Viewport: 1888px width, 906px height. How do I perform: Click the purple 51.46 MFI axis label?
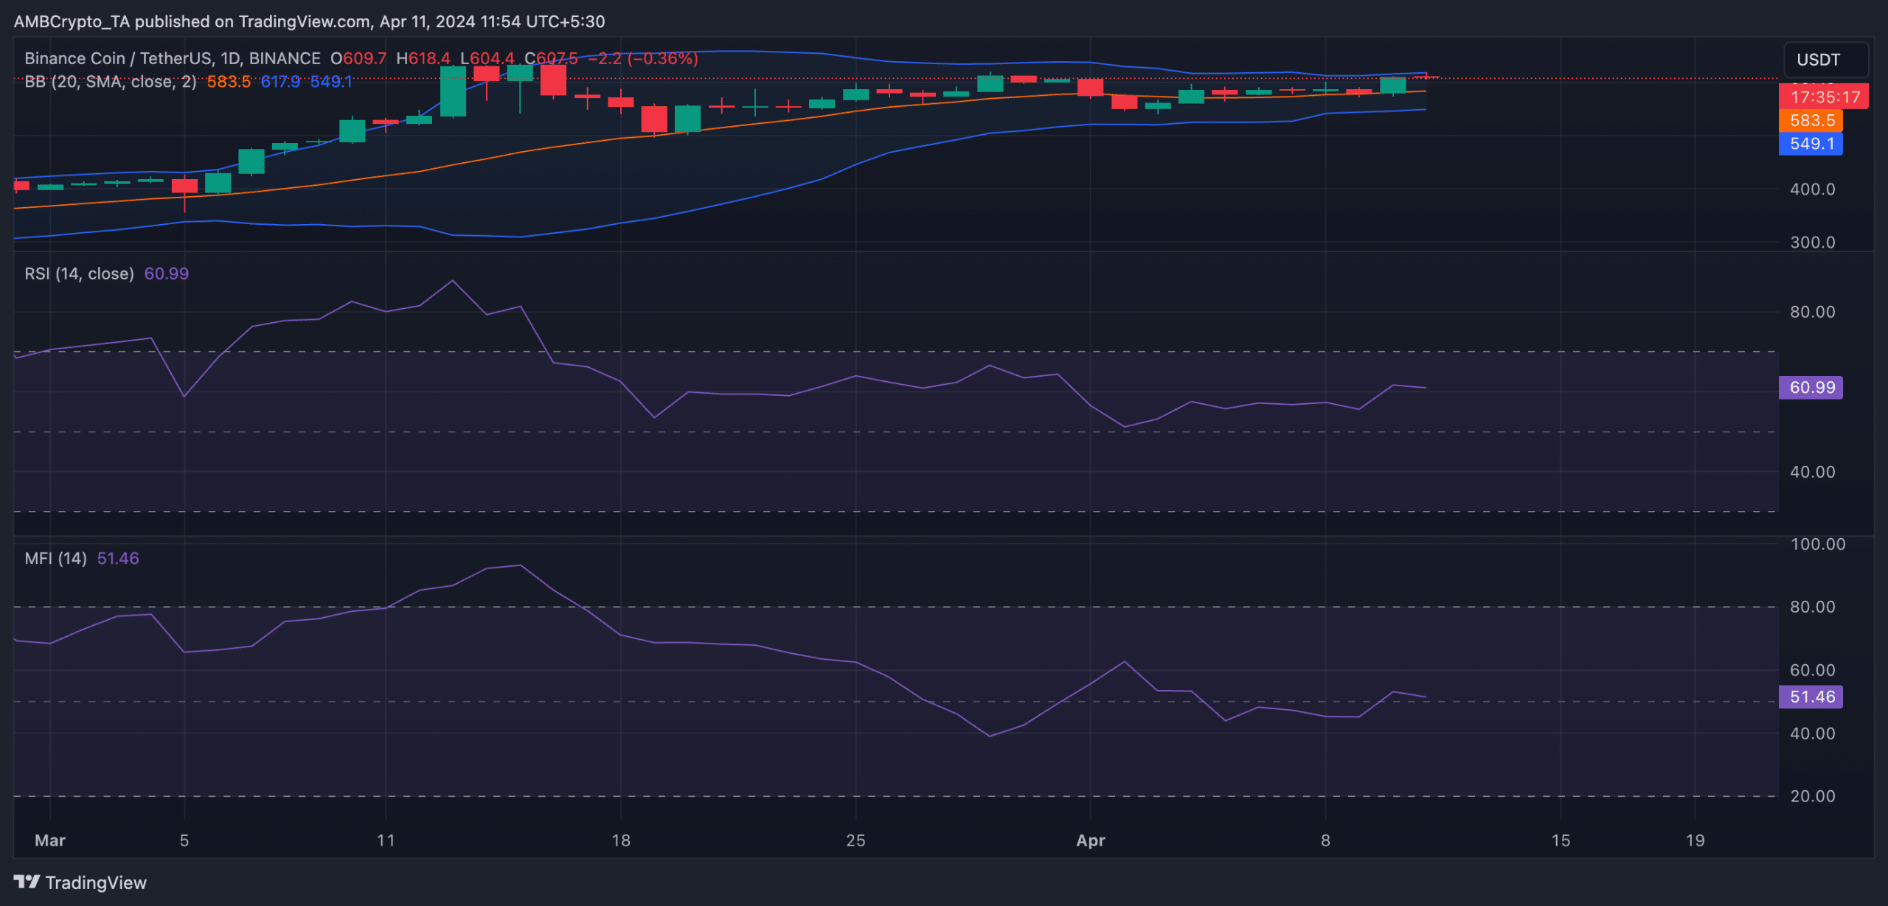pyautogui.click(x=1811, y=697)
